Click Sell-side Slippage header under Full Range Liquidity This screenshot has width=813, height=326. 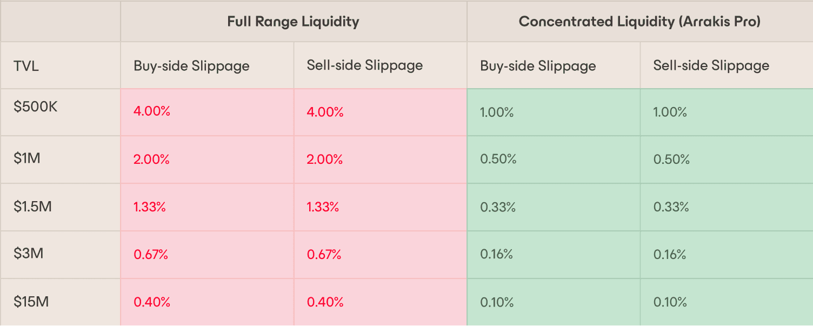coord(365,65)
